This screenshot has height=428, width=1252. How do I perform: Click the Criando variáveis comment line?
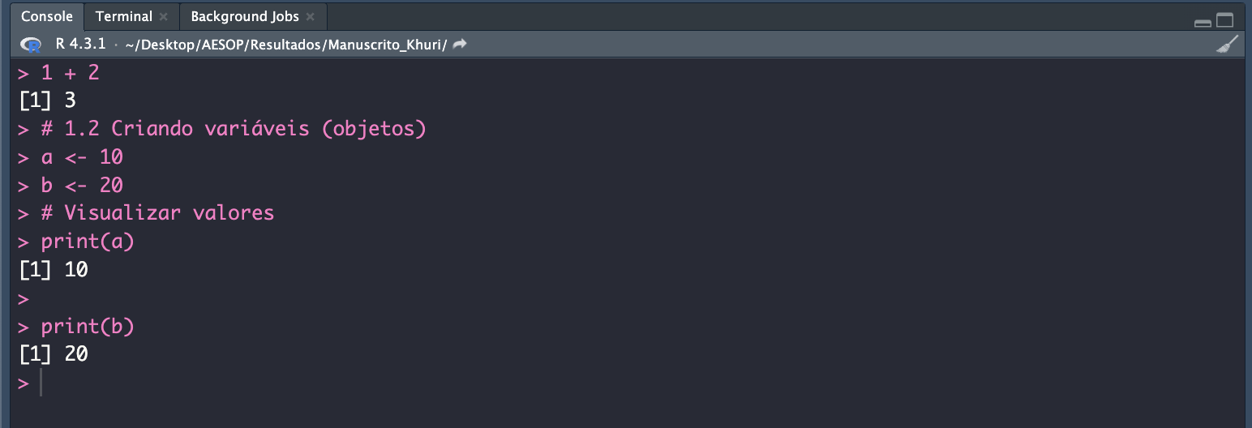(x=233, y=129)
